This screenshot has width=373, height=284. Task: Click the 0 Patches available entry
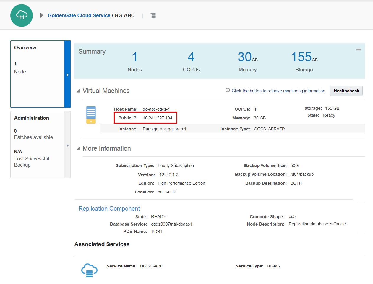(33, 134)
